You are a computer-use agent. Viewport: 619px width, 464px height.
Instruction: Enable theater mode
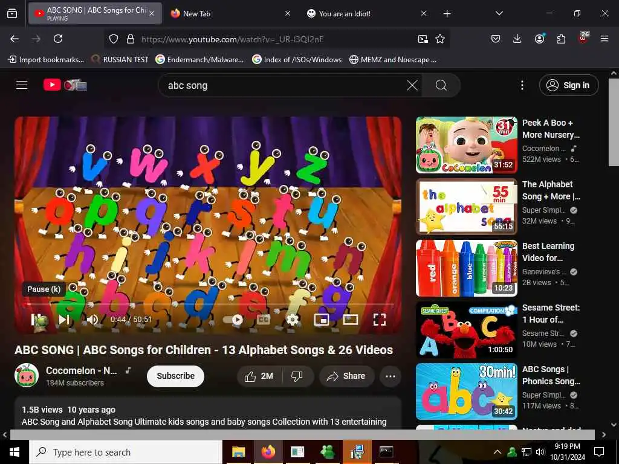351,319
